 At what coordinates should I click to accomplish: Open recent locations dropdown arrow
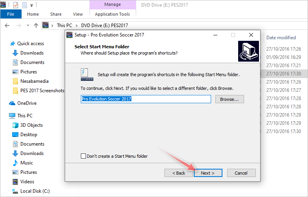click(x=27, y=26)
